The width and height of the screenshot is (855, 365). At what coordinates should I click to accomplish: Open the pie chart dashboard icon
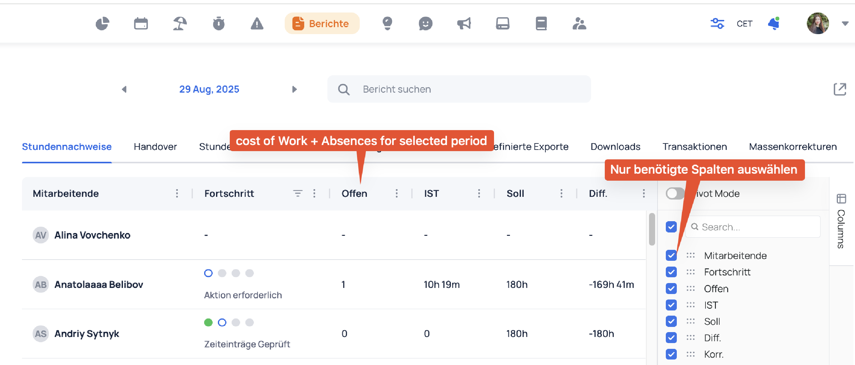[x=102, y=23]
